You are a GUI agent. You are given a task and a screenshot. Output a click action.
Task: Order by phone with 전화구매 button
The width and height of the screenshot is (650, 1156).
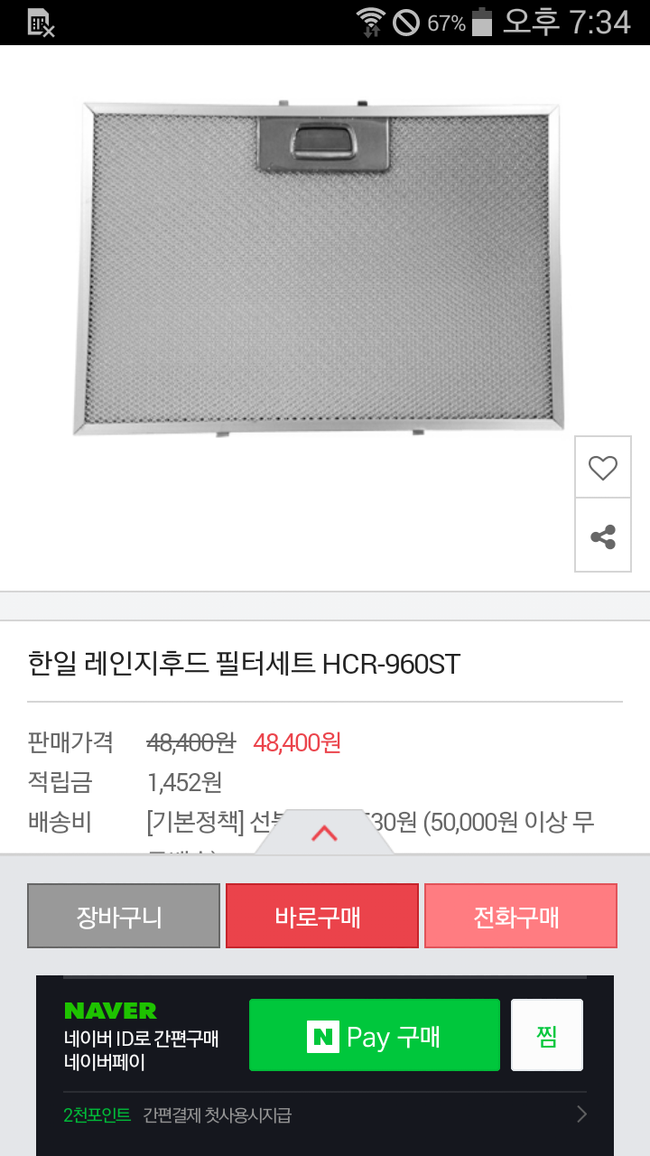click(x=521, y=916)
